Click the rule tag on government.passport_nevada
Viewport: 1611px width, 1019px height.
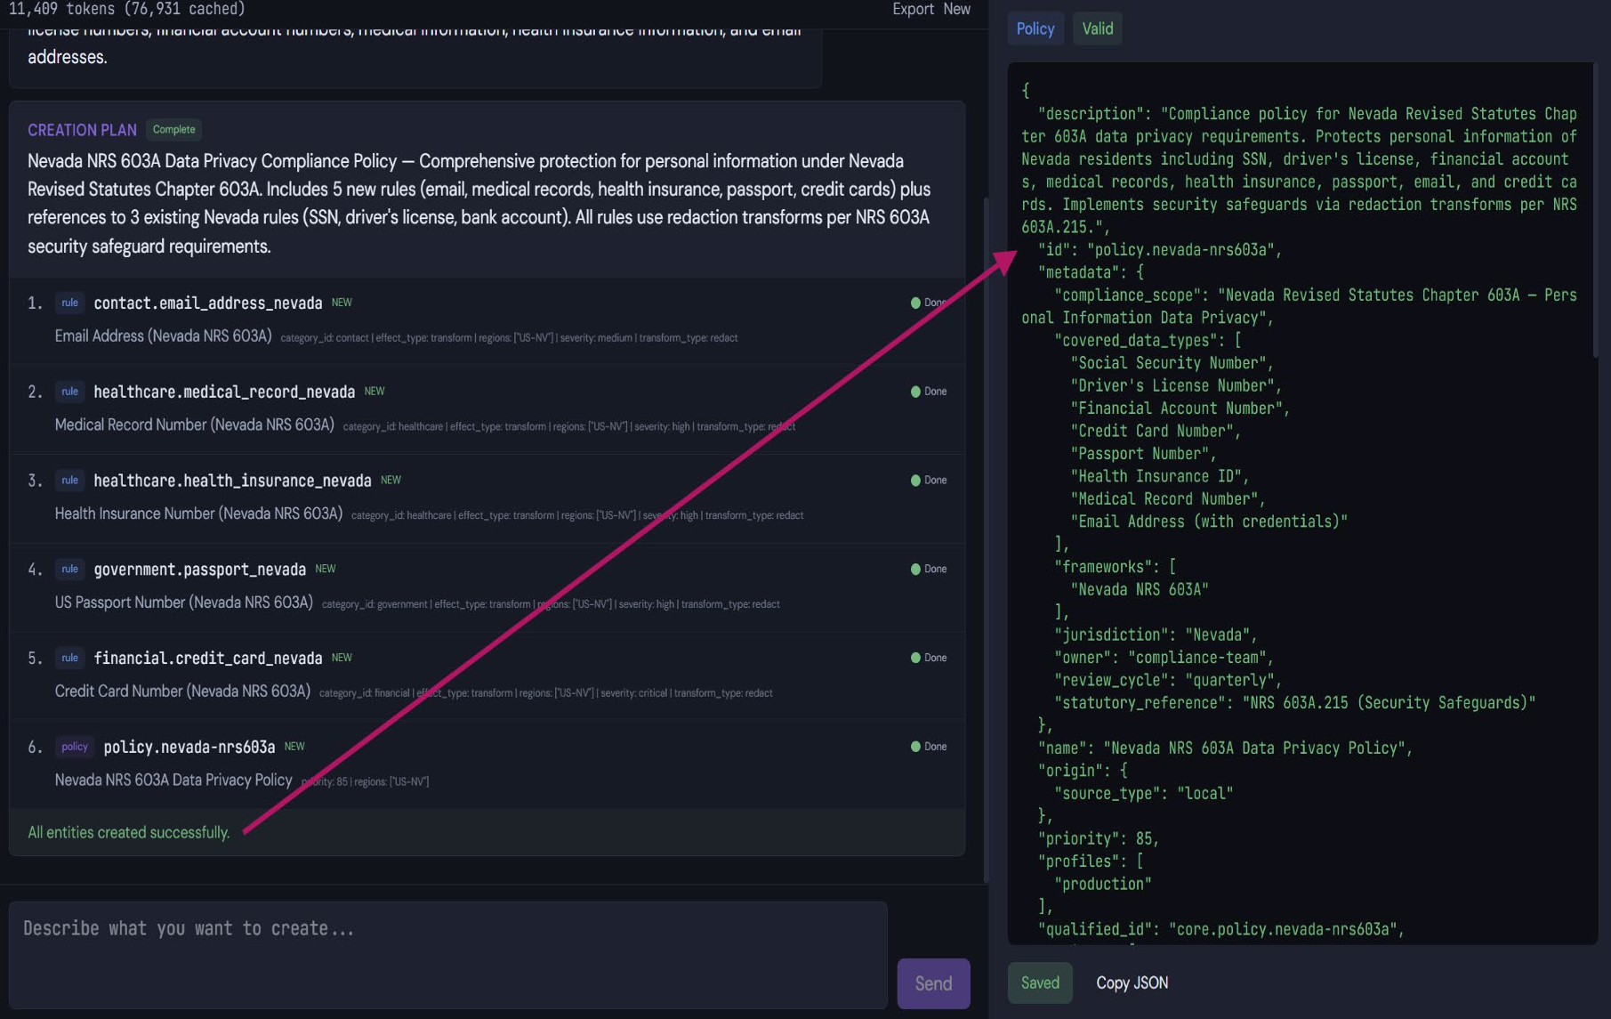[x=69, y=570]
